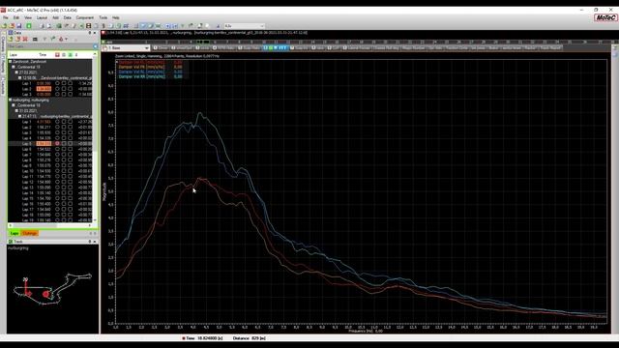The image size is (619, 348).
Task: Click the green checkmark icon in Data panel toolbar
Action: (x=53, y=39)
